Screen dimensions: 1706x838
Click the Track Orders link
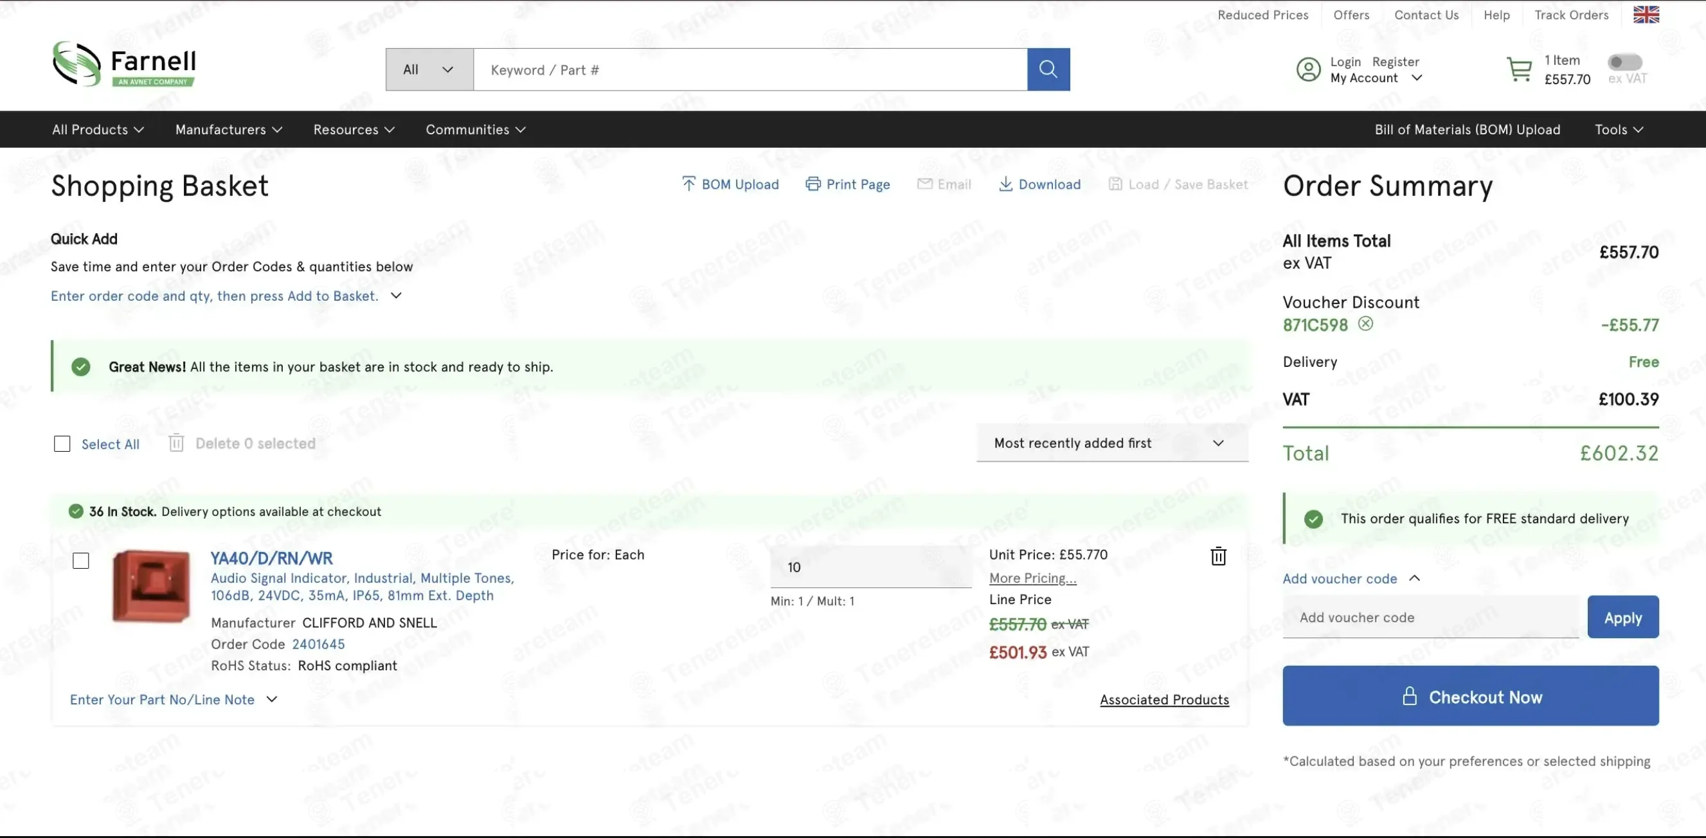pos(1571,15)
